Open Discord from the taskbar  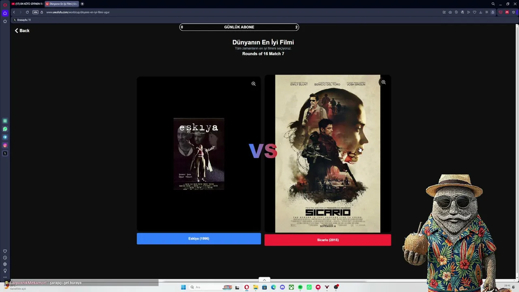pos(282,287)
